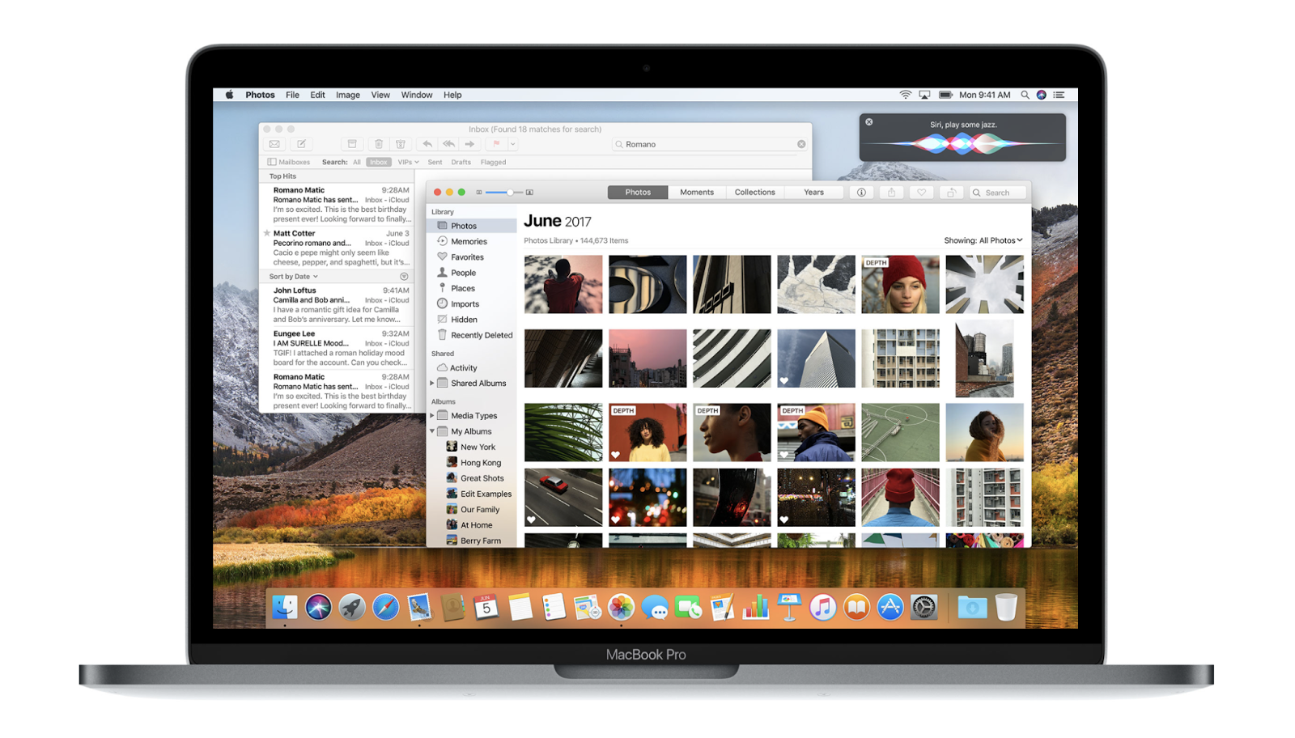The image size is (1295, 738).
Task: Toggle the flag on the message in Mail
Action: pos(496,144)
